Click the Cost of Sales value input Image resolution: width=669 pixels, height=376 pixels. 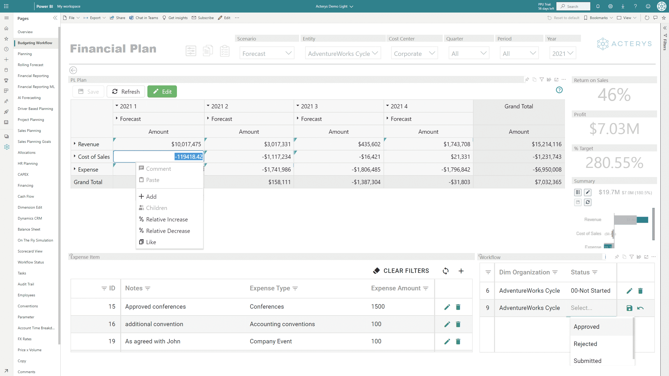[159, 157]
